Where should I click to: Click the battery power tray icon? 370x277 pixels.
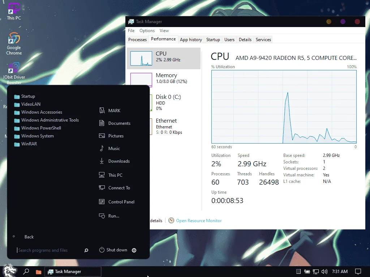click(x=307, y=272)
